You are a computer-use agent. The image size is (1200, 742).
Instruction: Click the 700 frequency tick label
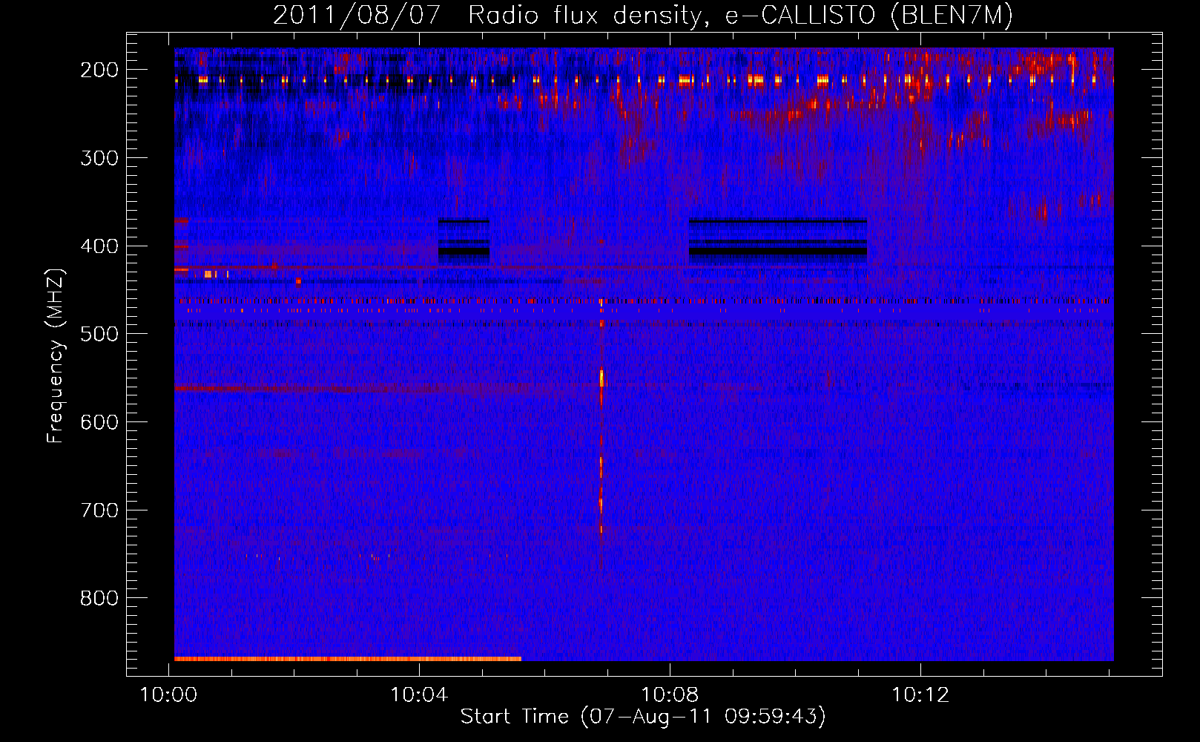click(99, 510)
